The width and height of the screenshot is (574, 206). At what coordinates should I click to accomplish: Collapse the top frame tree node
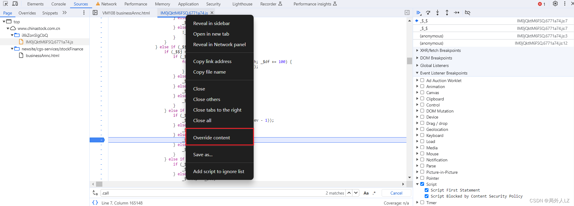pyautogui.click(x=4, y=22)
